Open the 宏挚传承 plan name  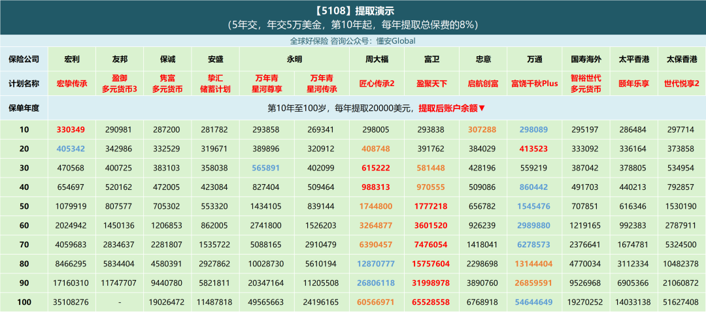click(x=72, y=84)
